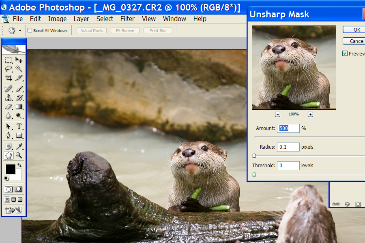365x243 pixels.
Task: Select the Lasso tool
Action: tap(9, 69)
